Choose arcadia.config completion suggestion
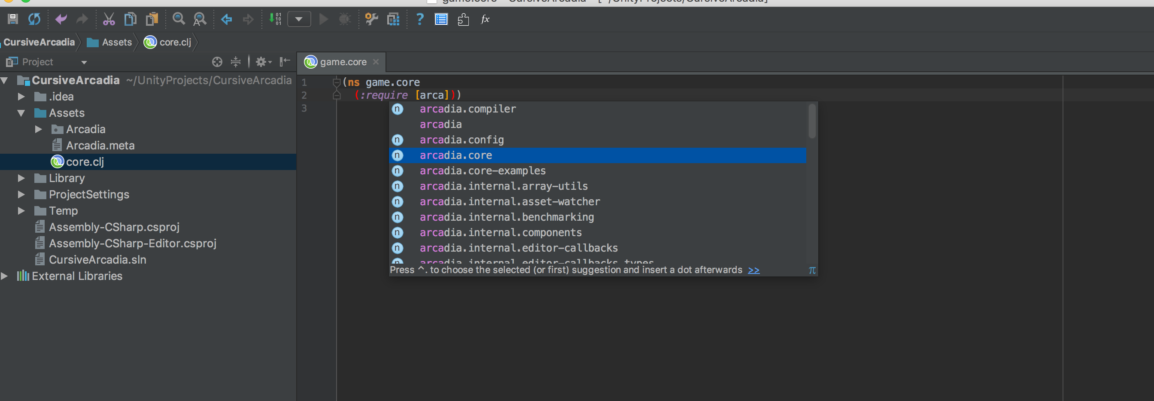 click(598, 140)
